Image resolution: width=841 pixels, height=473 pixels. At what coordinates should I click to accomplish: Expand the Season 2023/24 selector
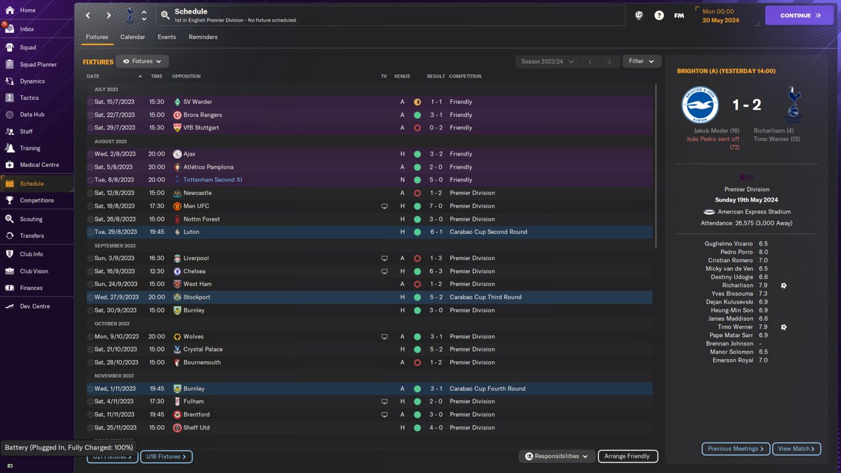(547, 61)
